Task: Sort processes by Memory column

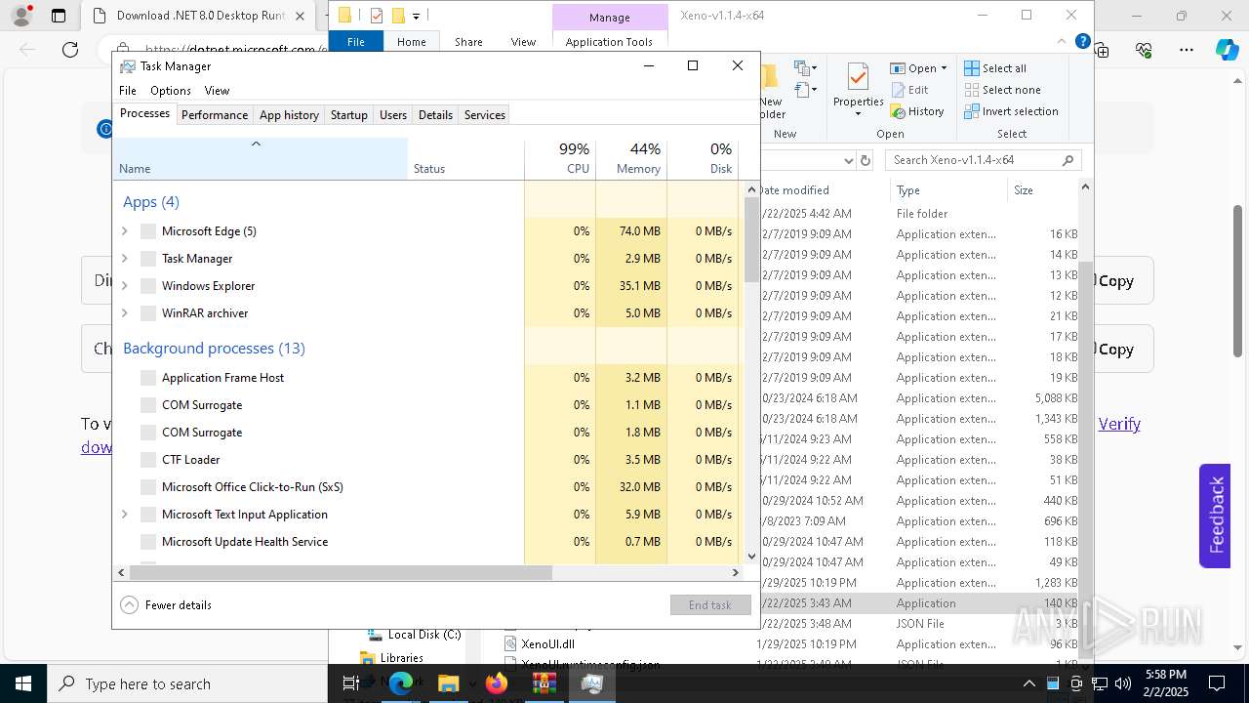Action: pyautogui.click(x=631, y=159)
